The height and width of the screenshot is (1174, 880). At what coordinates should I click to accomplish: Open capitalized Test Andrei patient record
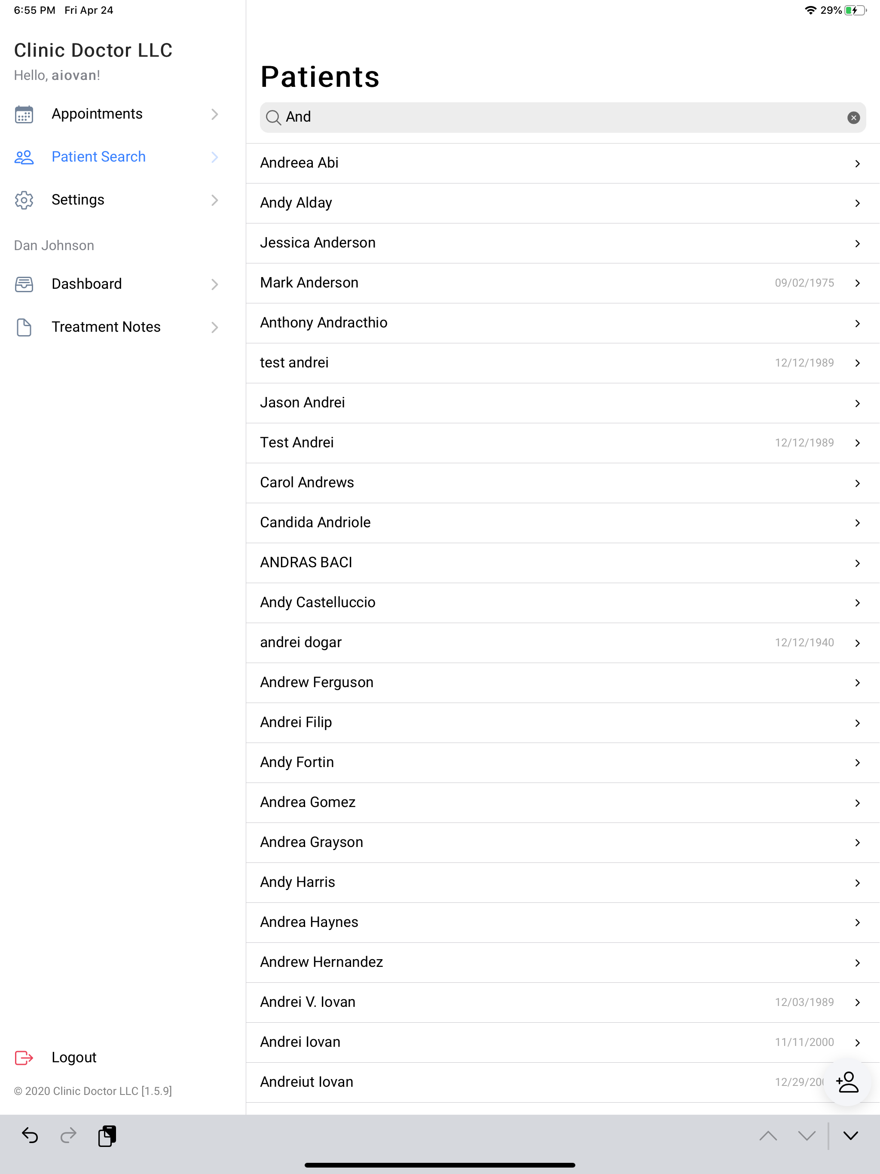coord(562,443)
